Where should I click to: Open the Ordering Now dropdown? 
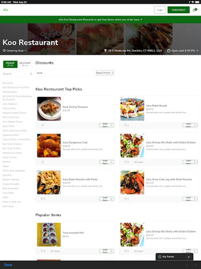point(15,51)
